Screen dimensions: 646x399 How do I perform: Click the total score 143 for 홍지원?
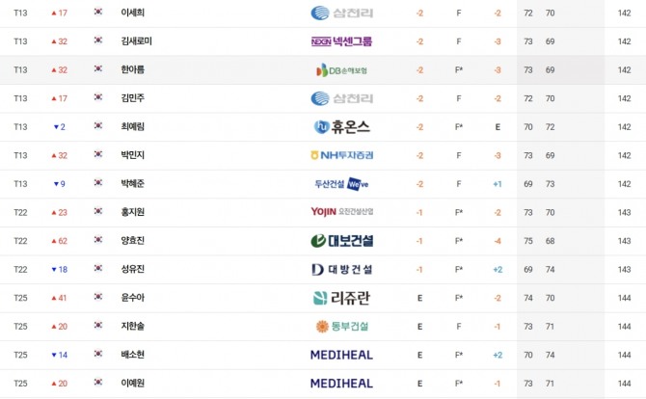tap(624, 212)
